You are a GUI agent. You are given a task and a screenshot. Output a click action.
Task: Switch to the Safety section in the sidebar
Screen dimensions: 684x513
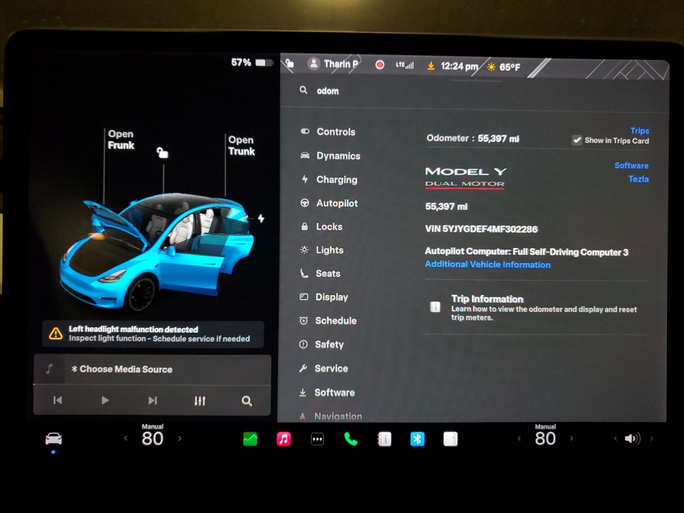point(304,345)
